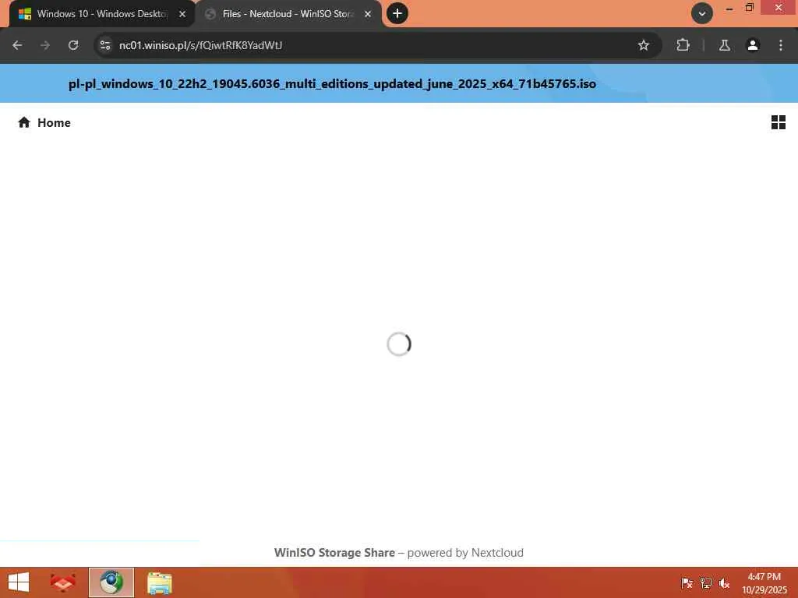
Task: Open Windows Start menu
Action: pos(19,582)
